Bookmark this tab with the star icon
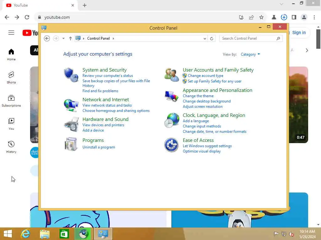 (261, 17)
